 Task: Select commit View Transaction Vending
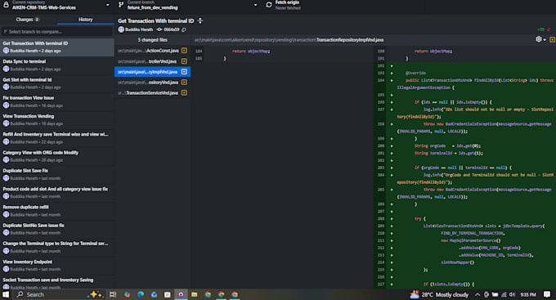pyautogui.click(x=56, y=120)
